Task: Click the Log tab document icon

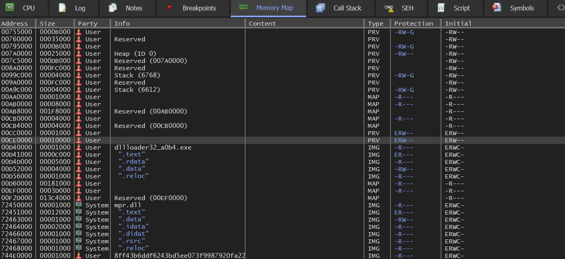Action: pyautogui.click(x=62, y=8)
